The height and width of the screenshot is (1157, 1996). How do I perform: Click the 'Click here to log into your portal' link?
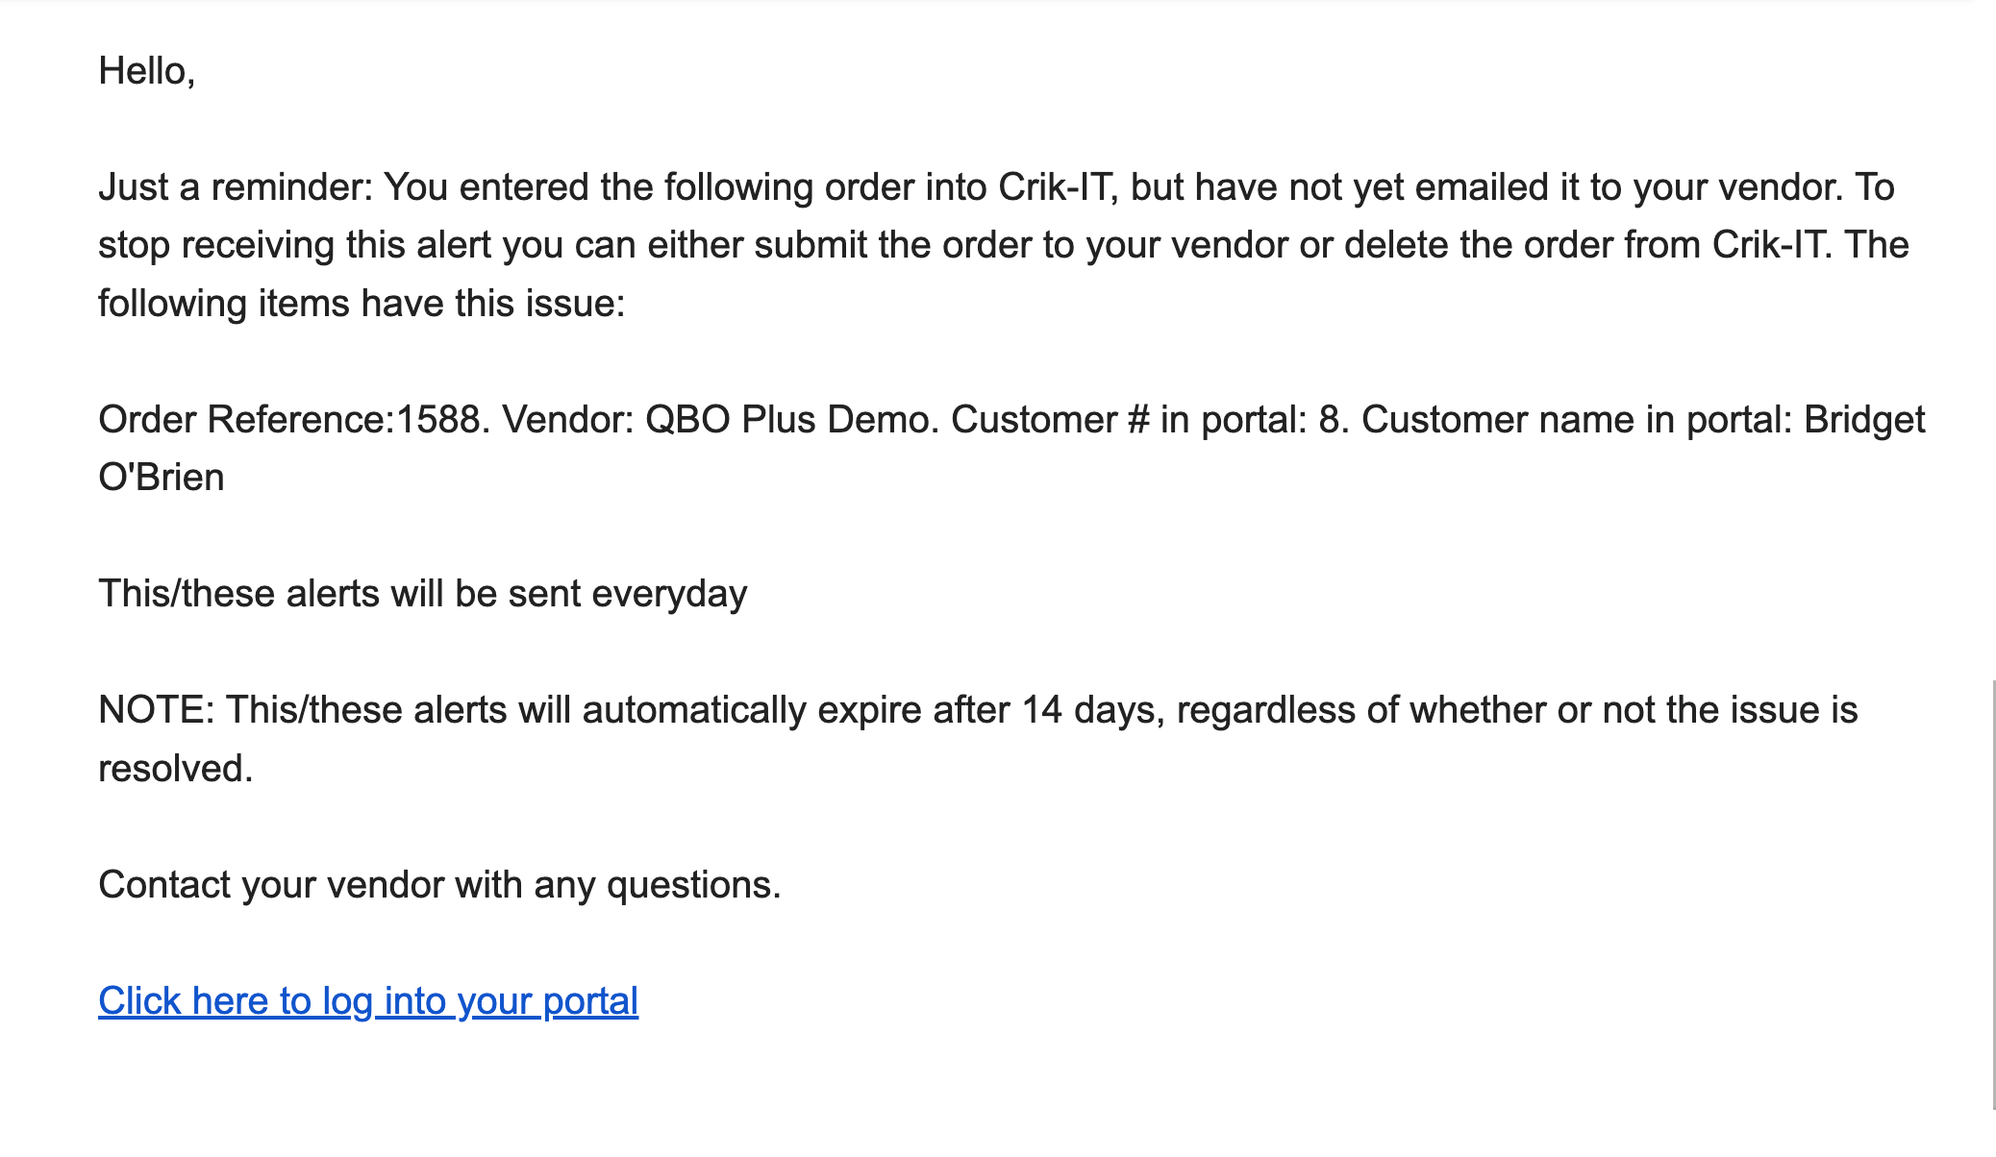click(368, 1001)
